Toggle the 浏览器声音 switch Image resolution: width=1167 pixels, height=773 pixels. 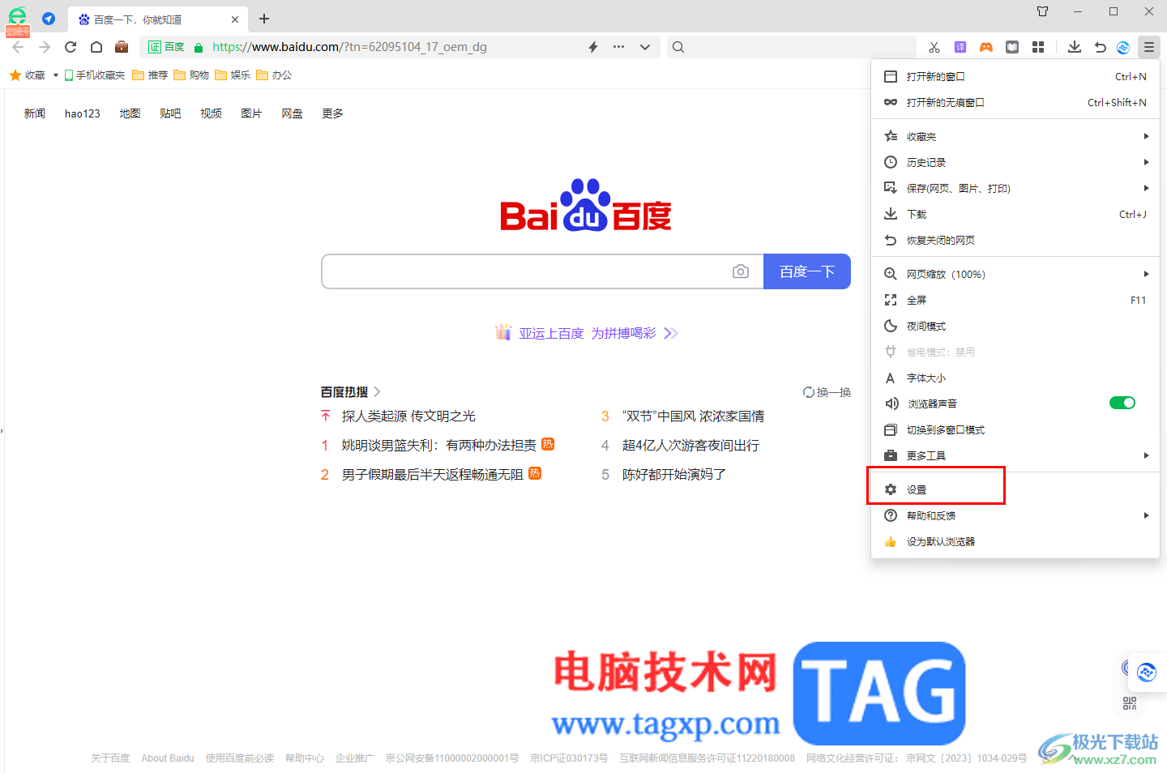(x=1122, y=403)
